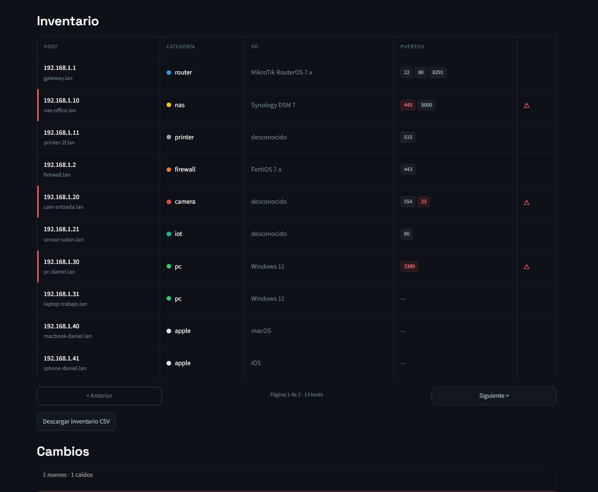Image resolution: width=598 pixels, height=492 pixels.
Task: Select host 192.168.1.10
Action: 62,100
